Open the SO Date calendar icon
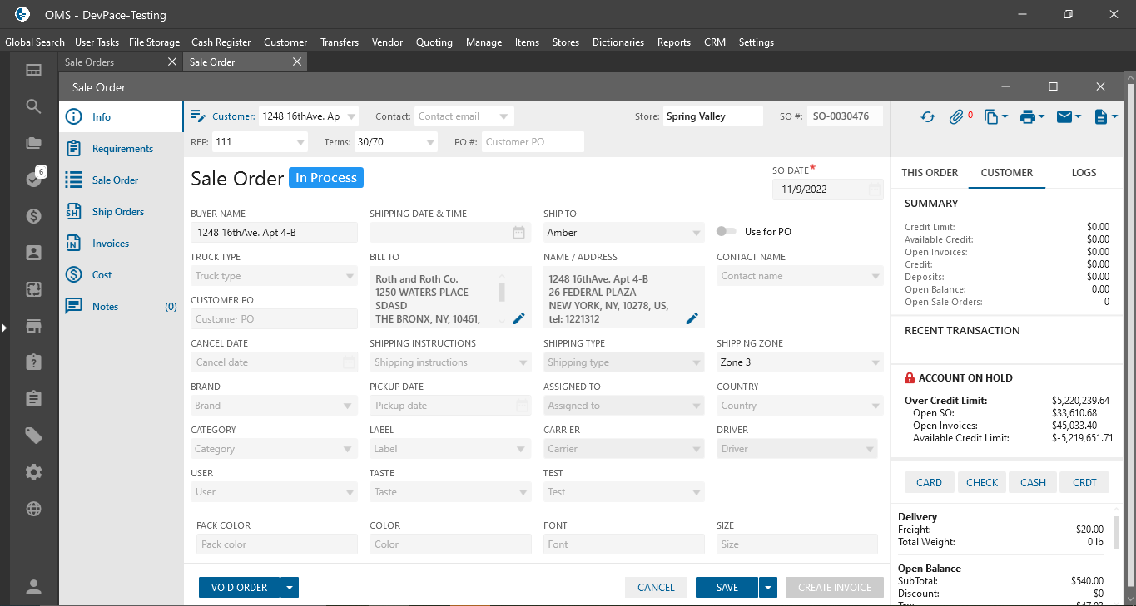The image size is (1136, 606). (874, 190)
